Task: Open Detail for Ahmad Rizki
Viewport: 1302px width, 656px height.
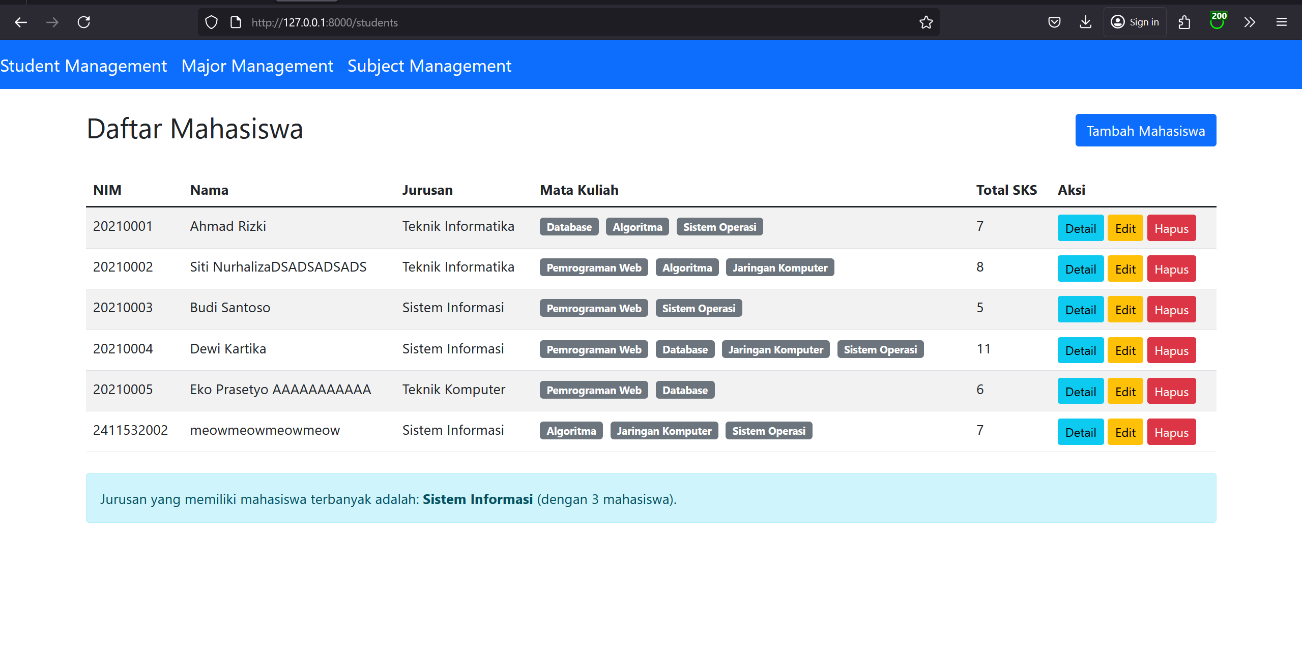Action: [x=1080, y=228]
